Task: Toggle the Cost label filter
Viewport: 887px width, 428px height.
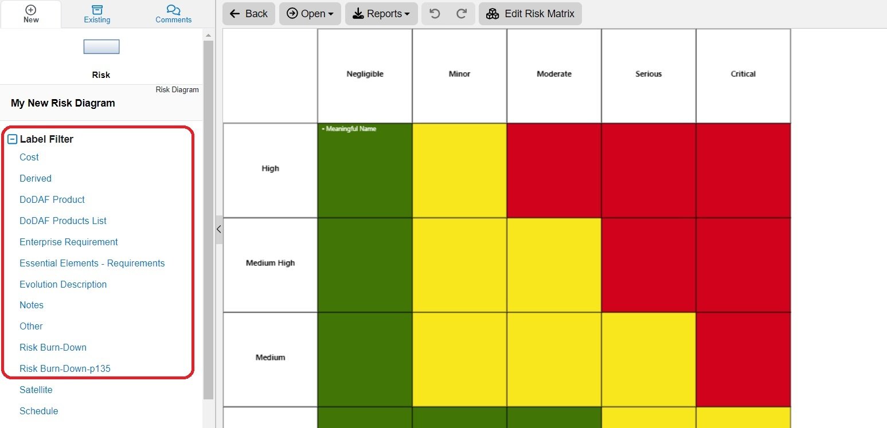Action: (x=29, y=157)
